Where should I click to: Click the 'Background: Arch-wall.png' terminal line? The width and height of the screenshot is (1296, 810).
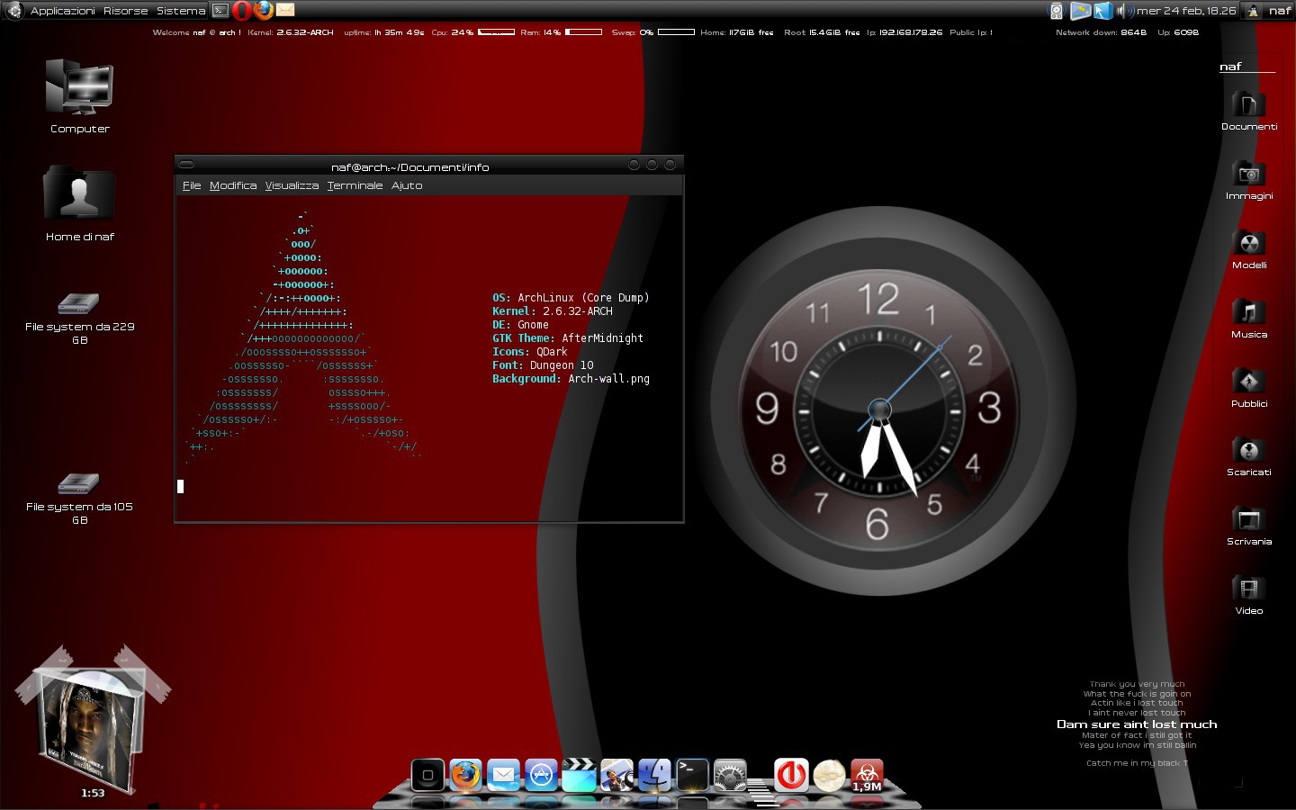coord(571,379)
